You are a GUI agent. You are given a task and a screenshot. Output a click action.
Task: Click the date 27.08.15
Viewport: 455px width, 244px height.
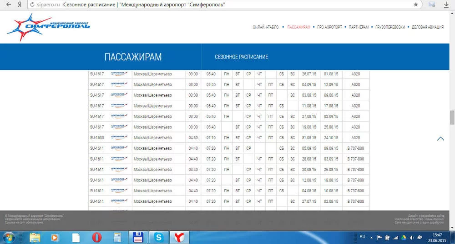(x=309, y=117)
